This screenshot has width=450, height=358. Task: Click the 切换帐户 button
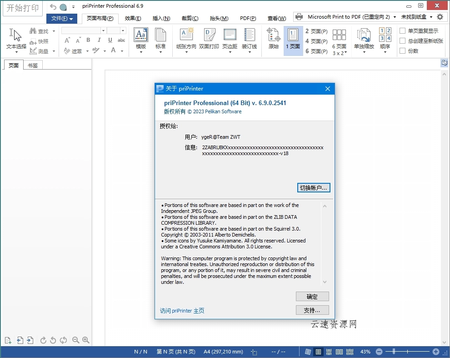[x=314, y=187]
